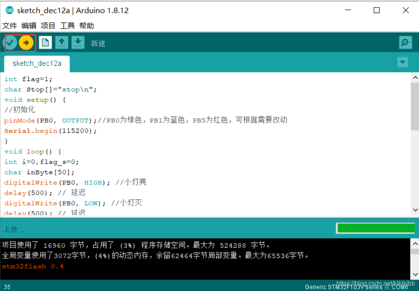The height and width of the screenshot is (291, 419).
Task: Click the 'char inByte[50];' line
Action: 40,172
